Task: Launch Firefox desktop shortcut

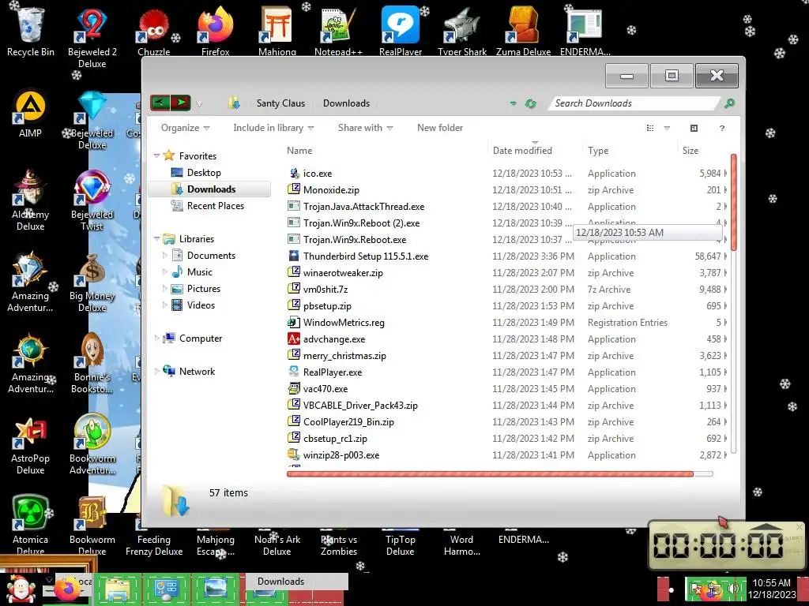Action: pyautogui.click(x=215, y=31)
